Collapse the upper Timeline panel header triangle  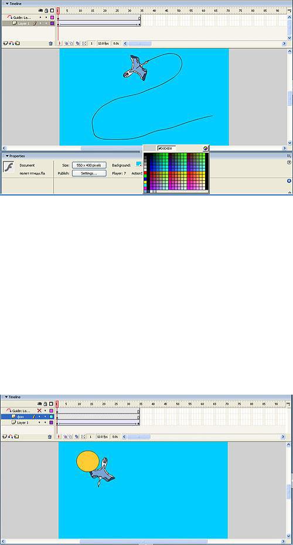[x=6, y=4]
